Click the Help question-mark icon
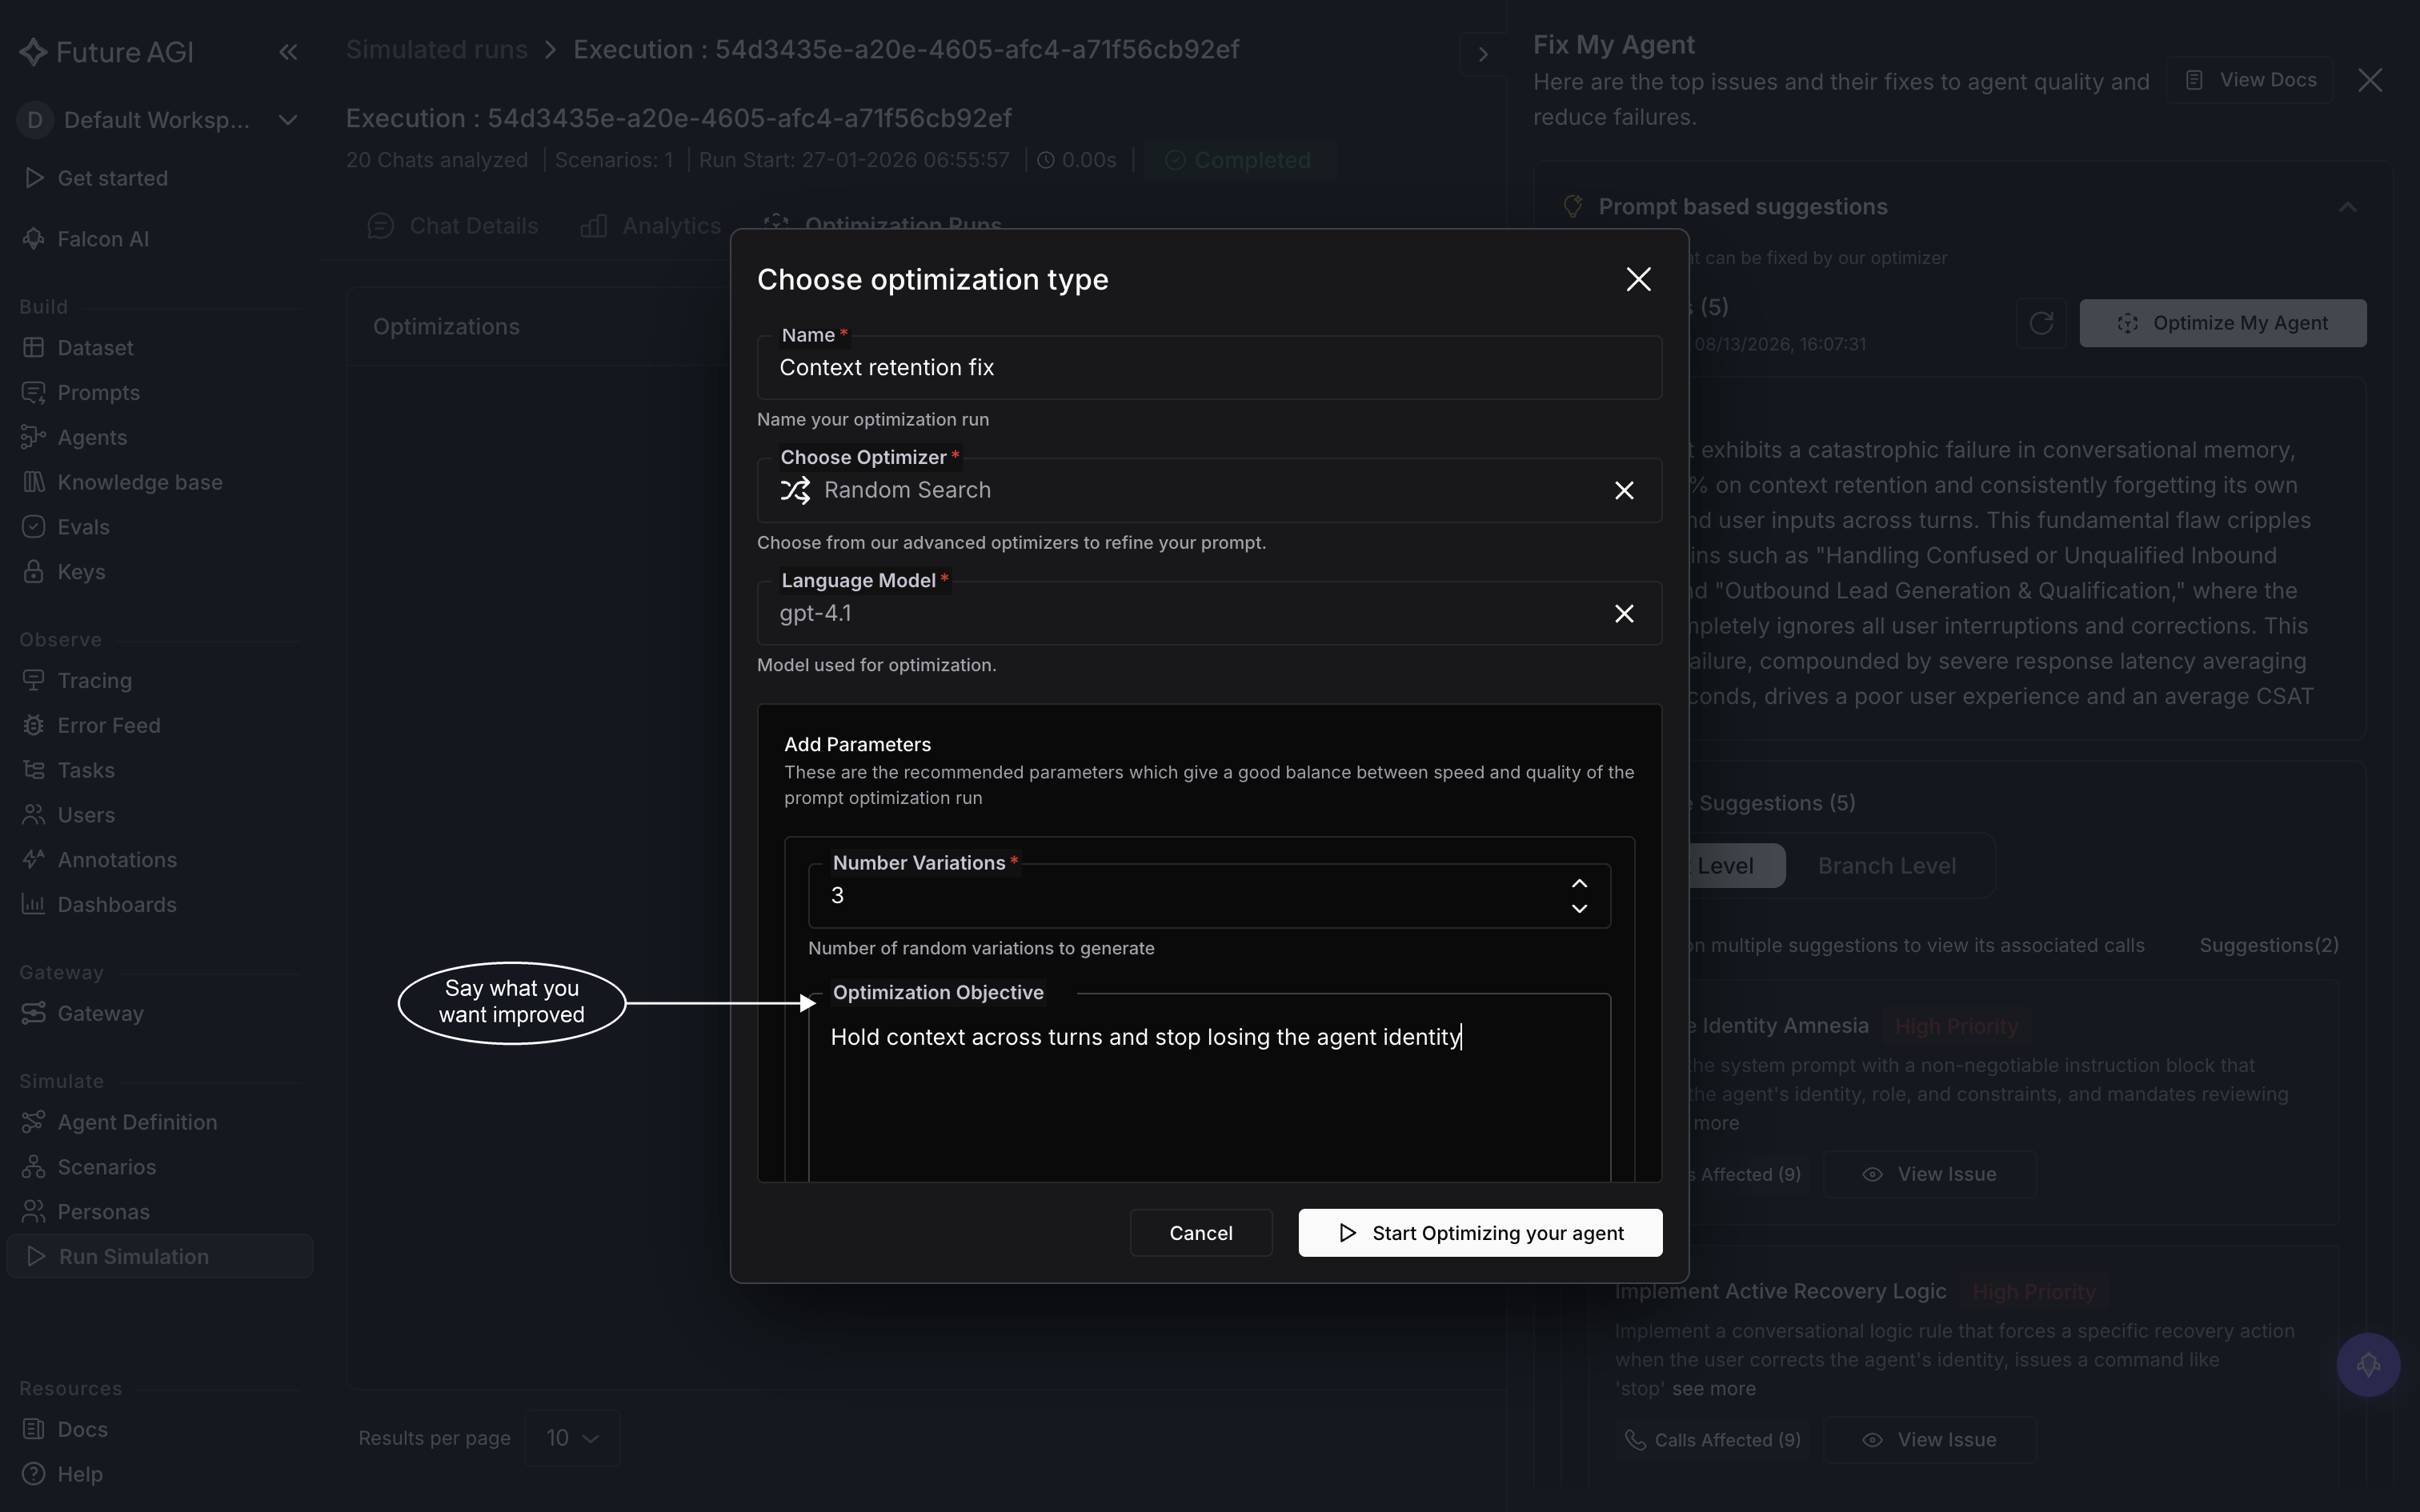 pyautogui.click(x=33, y=1474)
